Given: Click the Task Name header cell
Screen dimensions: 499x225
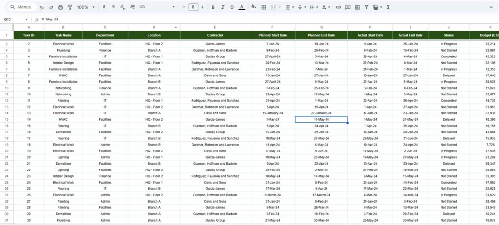Looking at the screenshot, I should (63, 35).
